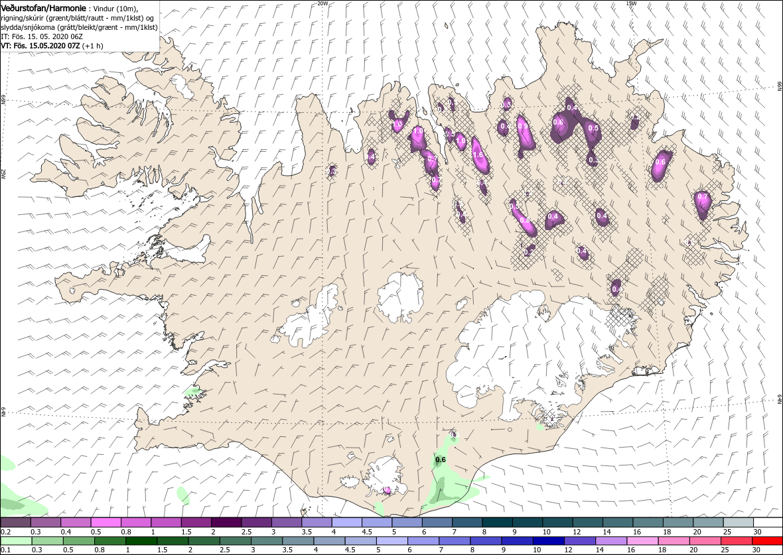Viewport: 783px width, 555px height.
Task: Click the 30 label in the bottom legend row
Action: 756,550
